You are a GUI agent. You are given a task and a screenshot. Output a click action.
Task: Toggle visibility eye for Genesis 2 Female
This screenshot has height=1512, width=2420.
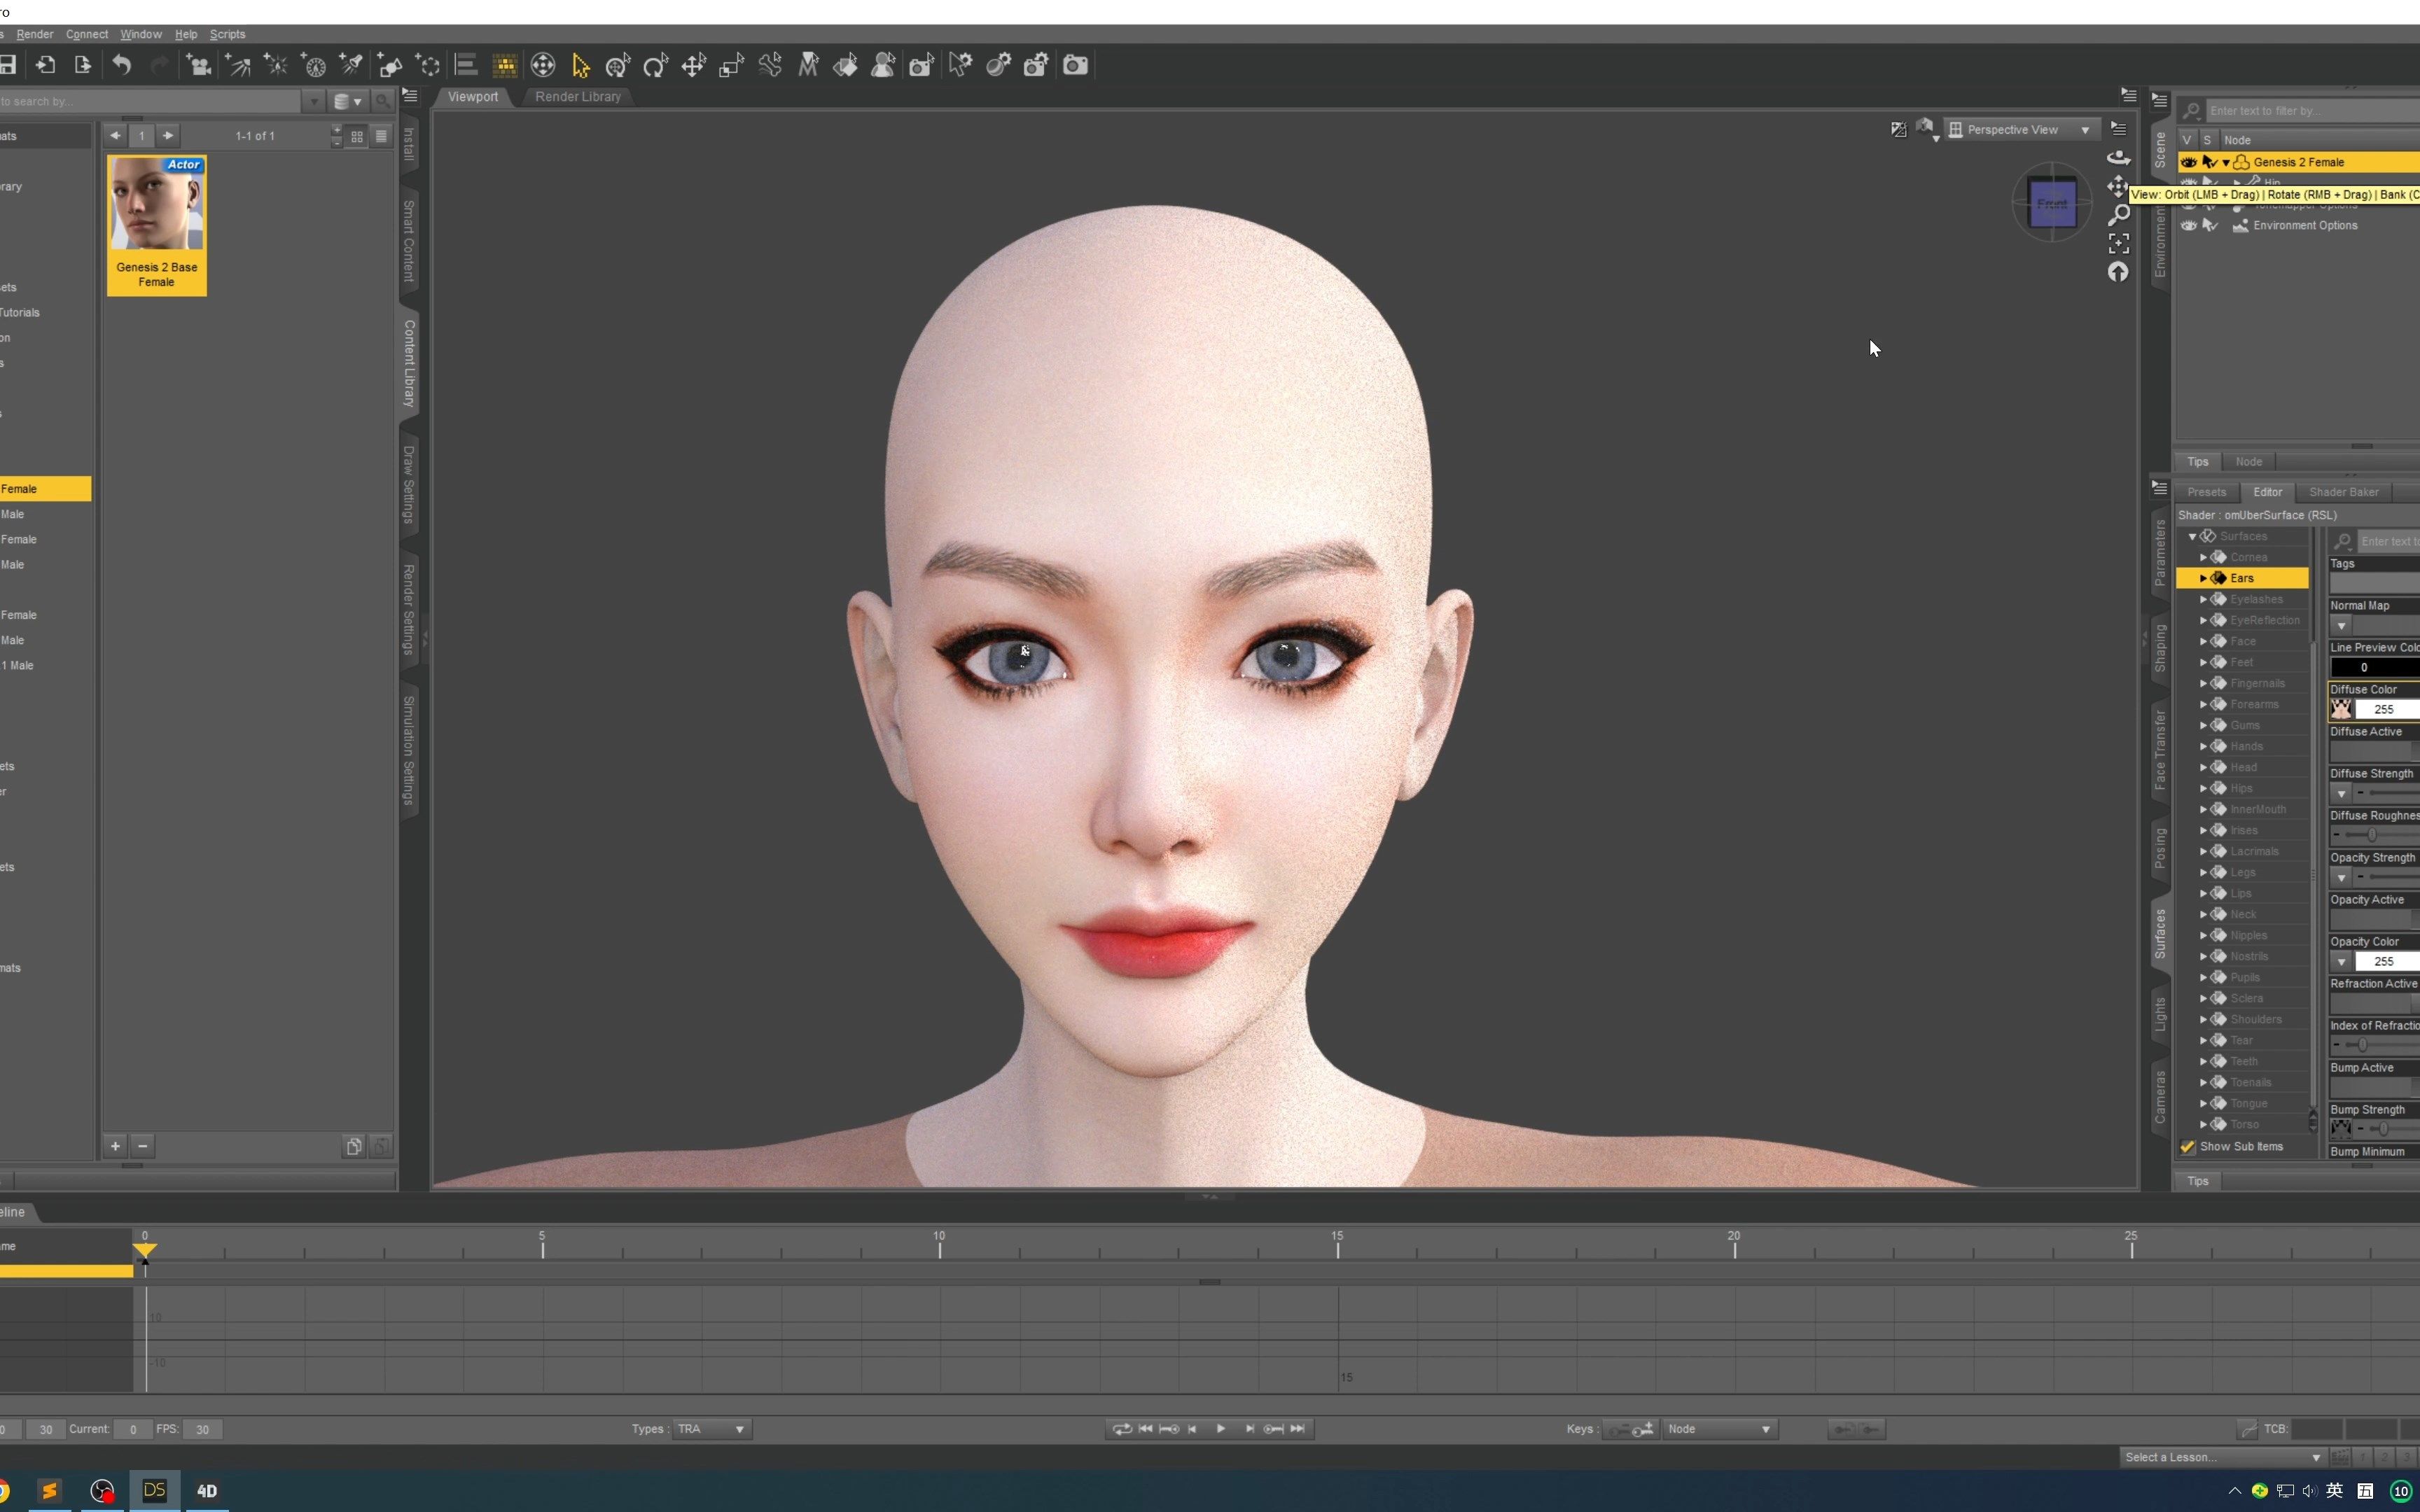2188,162
